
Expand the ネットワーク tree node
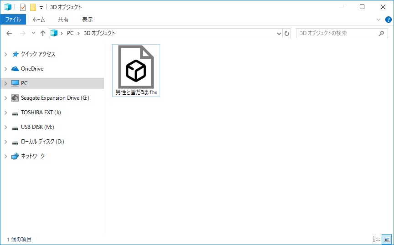6,156
